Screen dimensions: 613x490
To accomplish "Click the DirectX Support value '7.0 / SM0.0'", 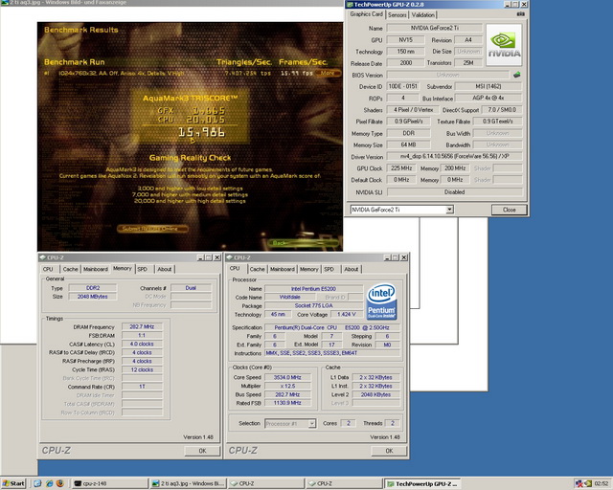I will click(502, 110).
